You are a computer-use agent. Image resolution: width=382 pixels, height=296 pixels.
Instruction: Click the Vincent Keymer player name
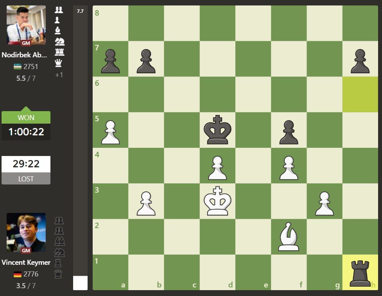point(26,262)
